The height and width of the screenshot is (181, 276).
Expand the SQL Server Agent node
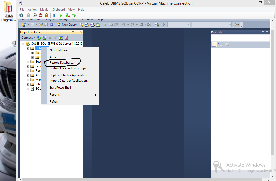point(28,89)
